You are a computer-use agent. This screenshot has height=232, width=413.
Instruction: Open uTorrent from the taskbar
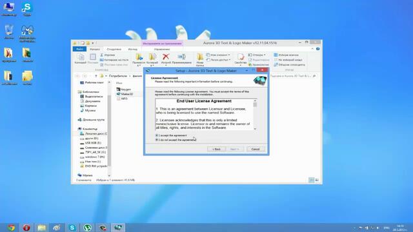click(x=88, y=227)
